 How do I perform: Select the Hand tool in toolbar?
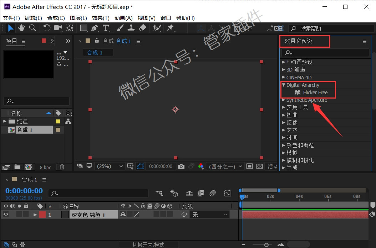pos(21,28)
